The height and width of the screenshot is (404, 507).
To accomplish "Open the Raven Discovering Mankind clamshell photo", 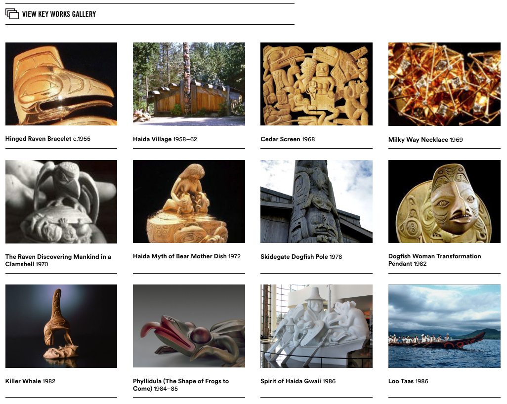I will (x=61, y=202).
